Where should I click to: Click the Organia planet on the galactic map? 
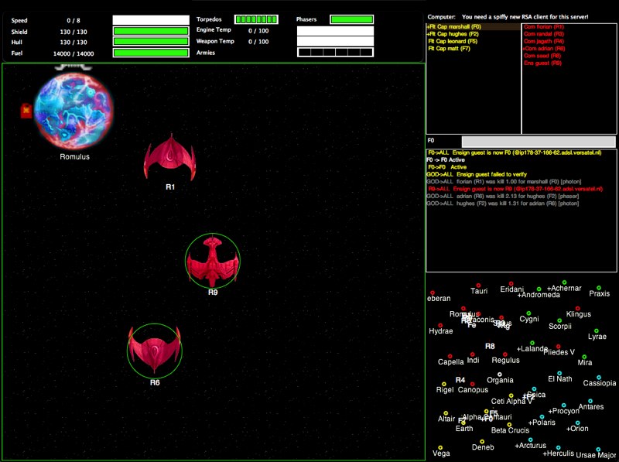[x=499, y=375]
